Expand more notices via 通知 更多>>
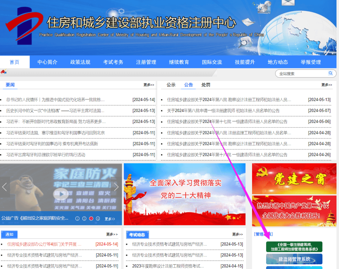This screenshot has width=339, height=269. [111, 234]
